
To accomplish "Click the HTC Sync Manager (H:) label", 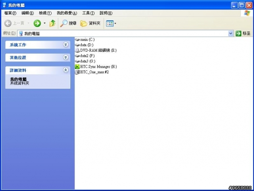I will pyautogui.click(x=99, y=66).
